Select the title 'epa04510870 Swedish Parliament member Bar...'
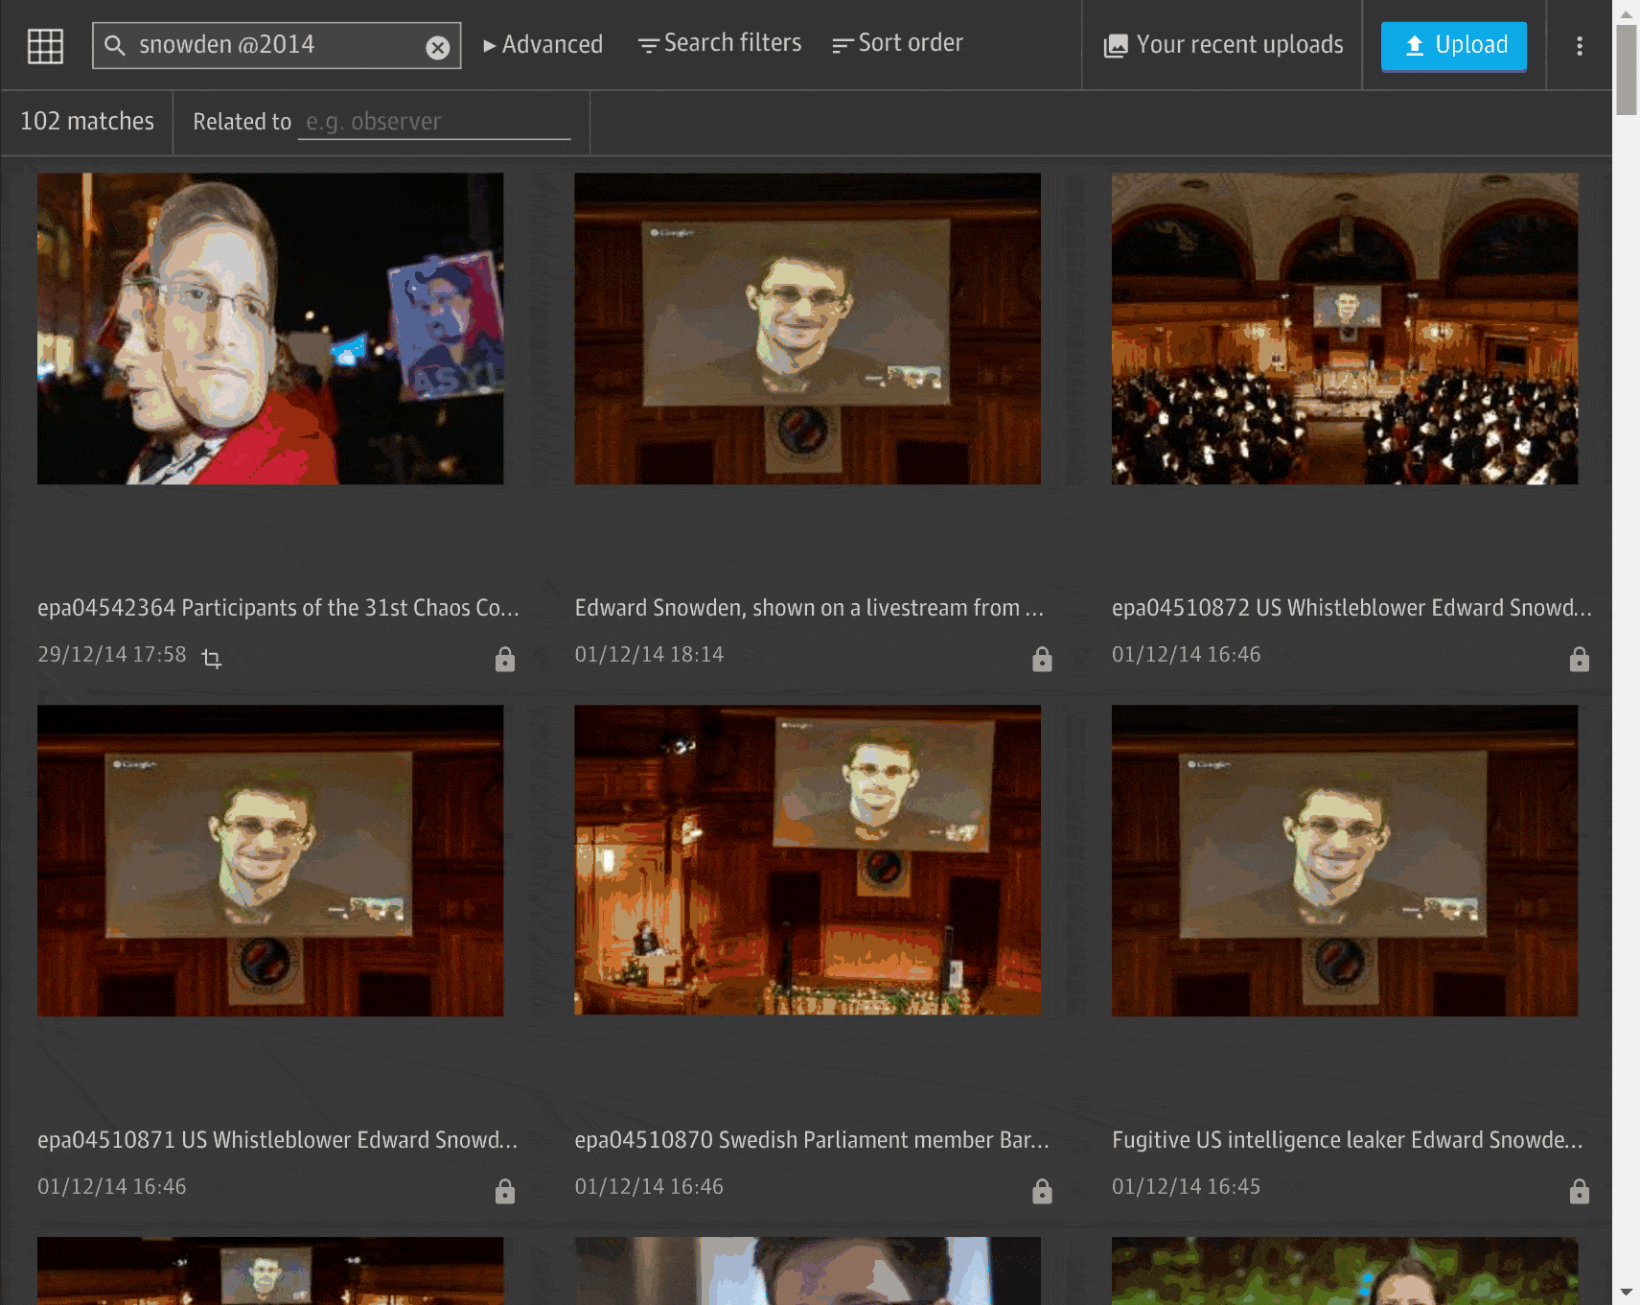This screenshot has height=1305, width=1640. (x=812, y=1140)
